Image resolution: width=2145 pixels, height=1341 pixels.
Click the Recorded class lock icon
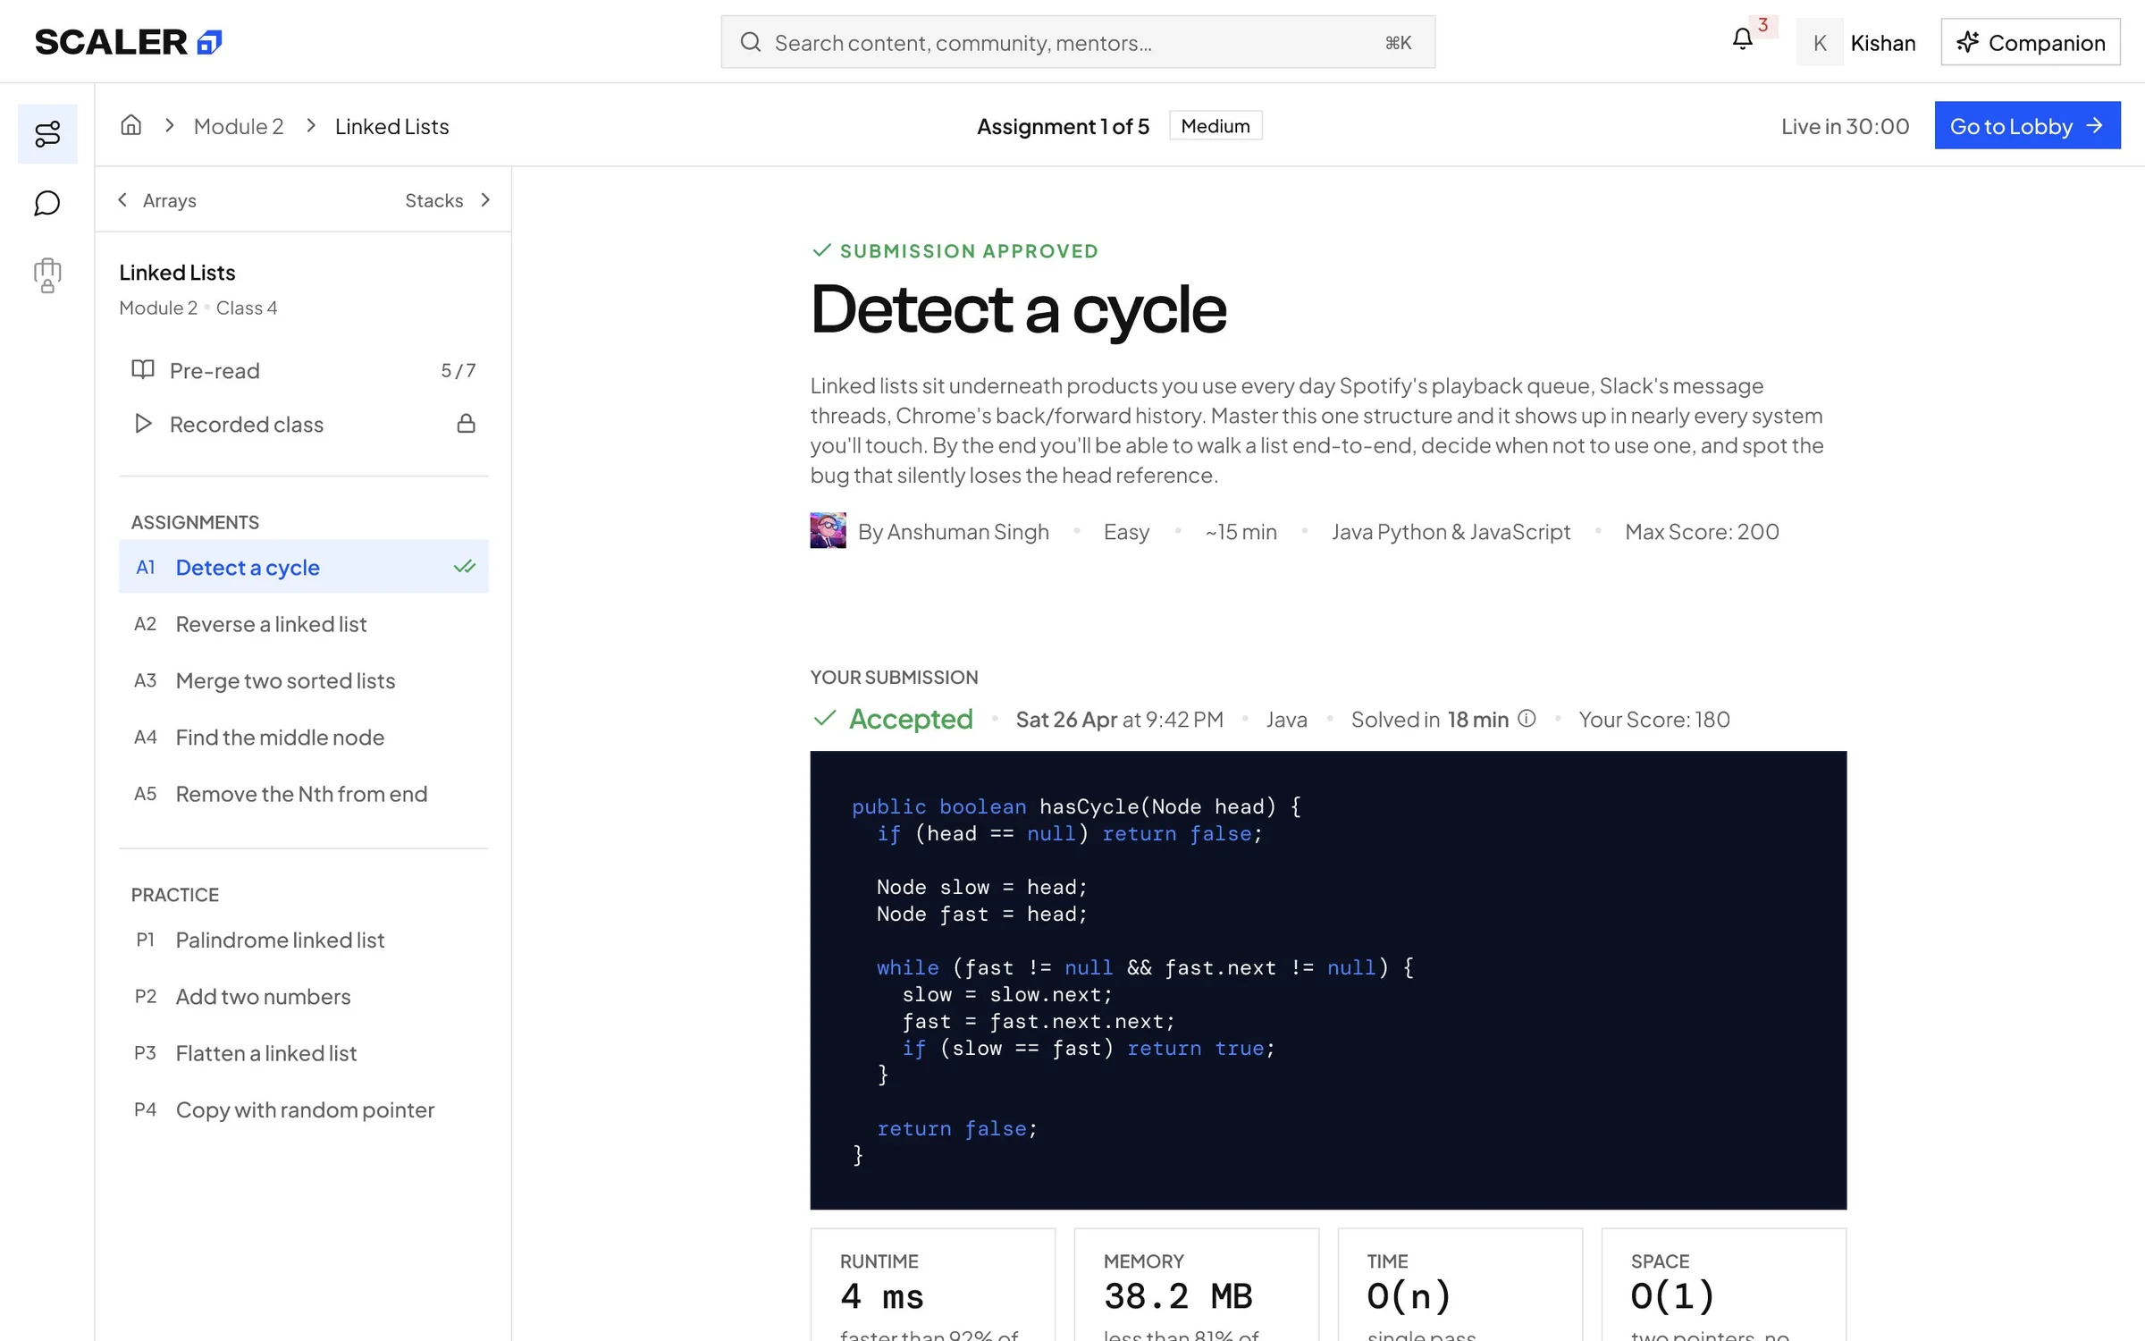[x=466, y=423]
